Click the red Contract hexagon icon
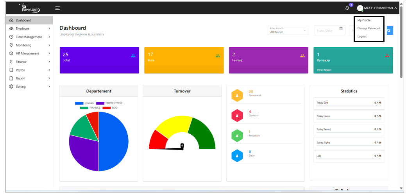The width and height of the screenshot is (406, 194). click(237, 115)
